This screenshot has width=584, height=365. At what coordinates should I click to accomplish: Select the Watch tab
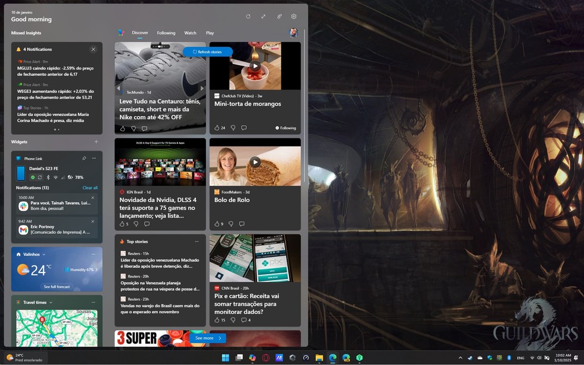[x=190, y=33]
